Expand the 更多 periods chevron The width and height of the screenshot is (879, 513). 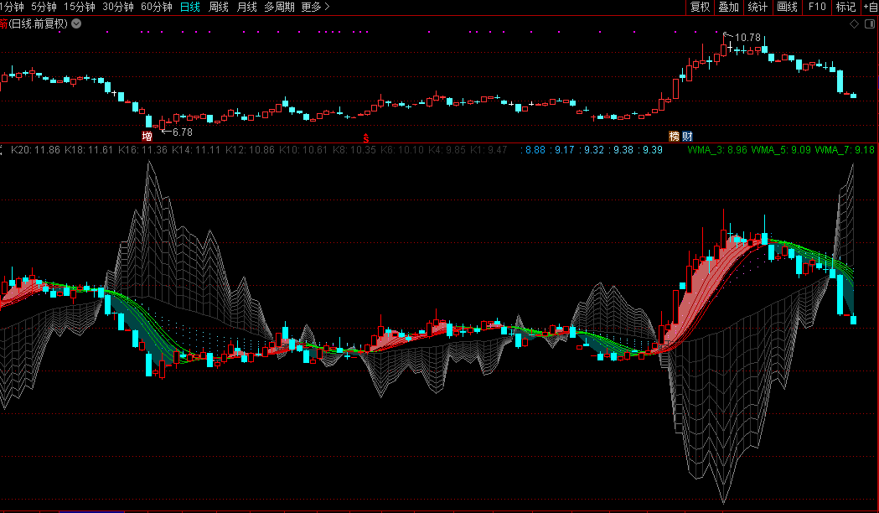tap(315, 7)
